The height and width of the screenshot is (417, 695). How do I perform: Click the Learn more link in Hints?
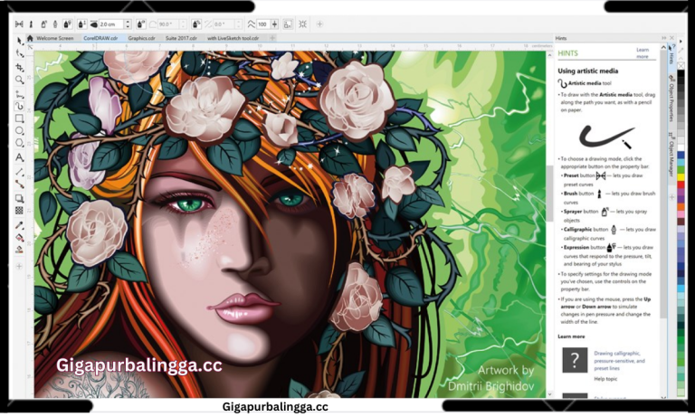[643, 53]
